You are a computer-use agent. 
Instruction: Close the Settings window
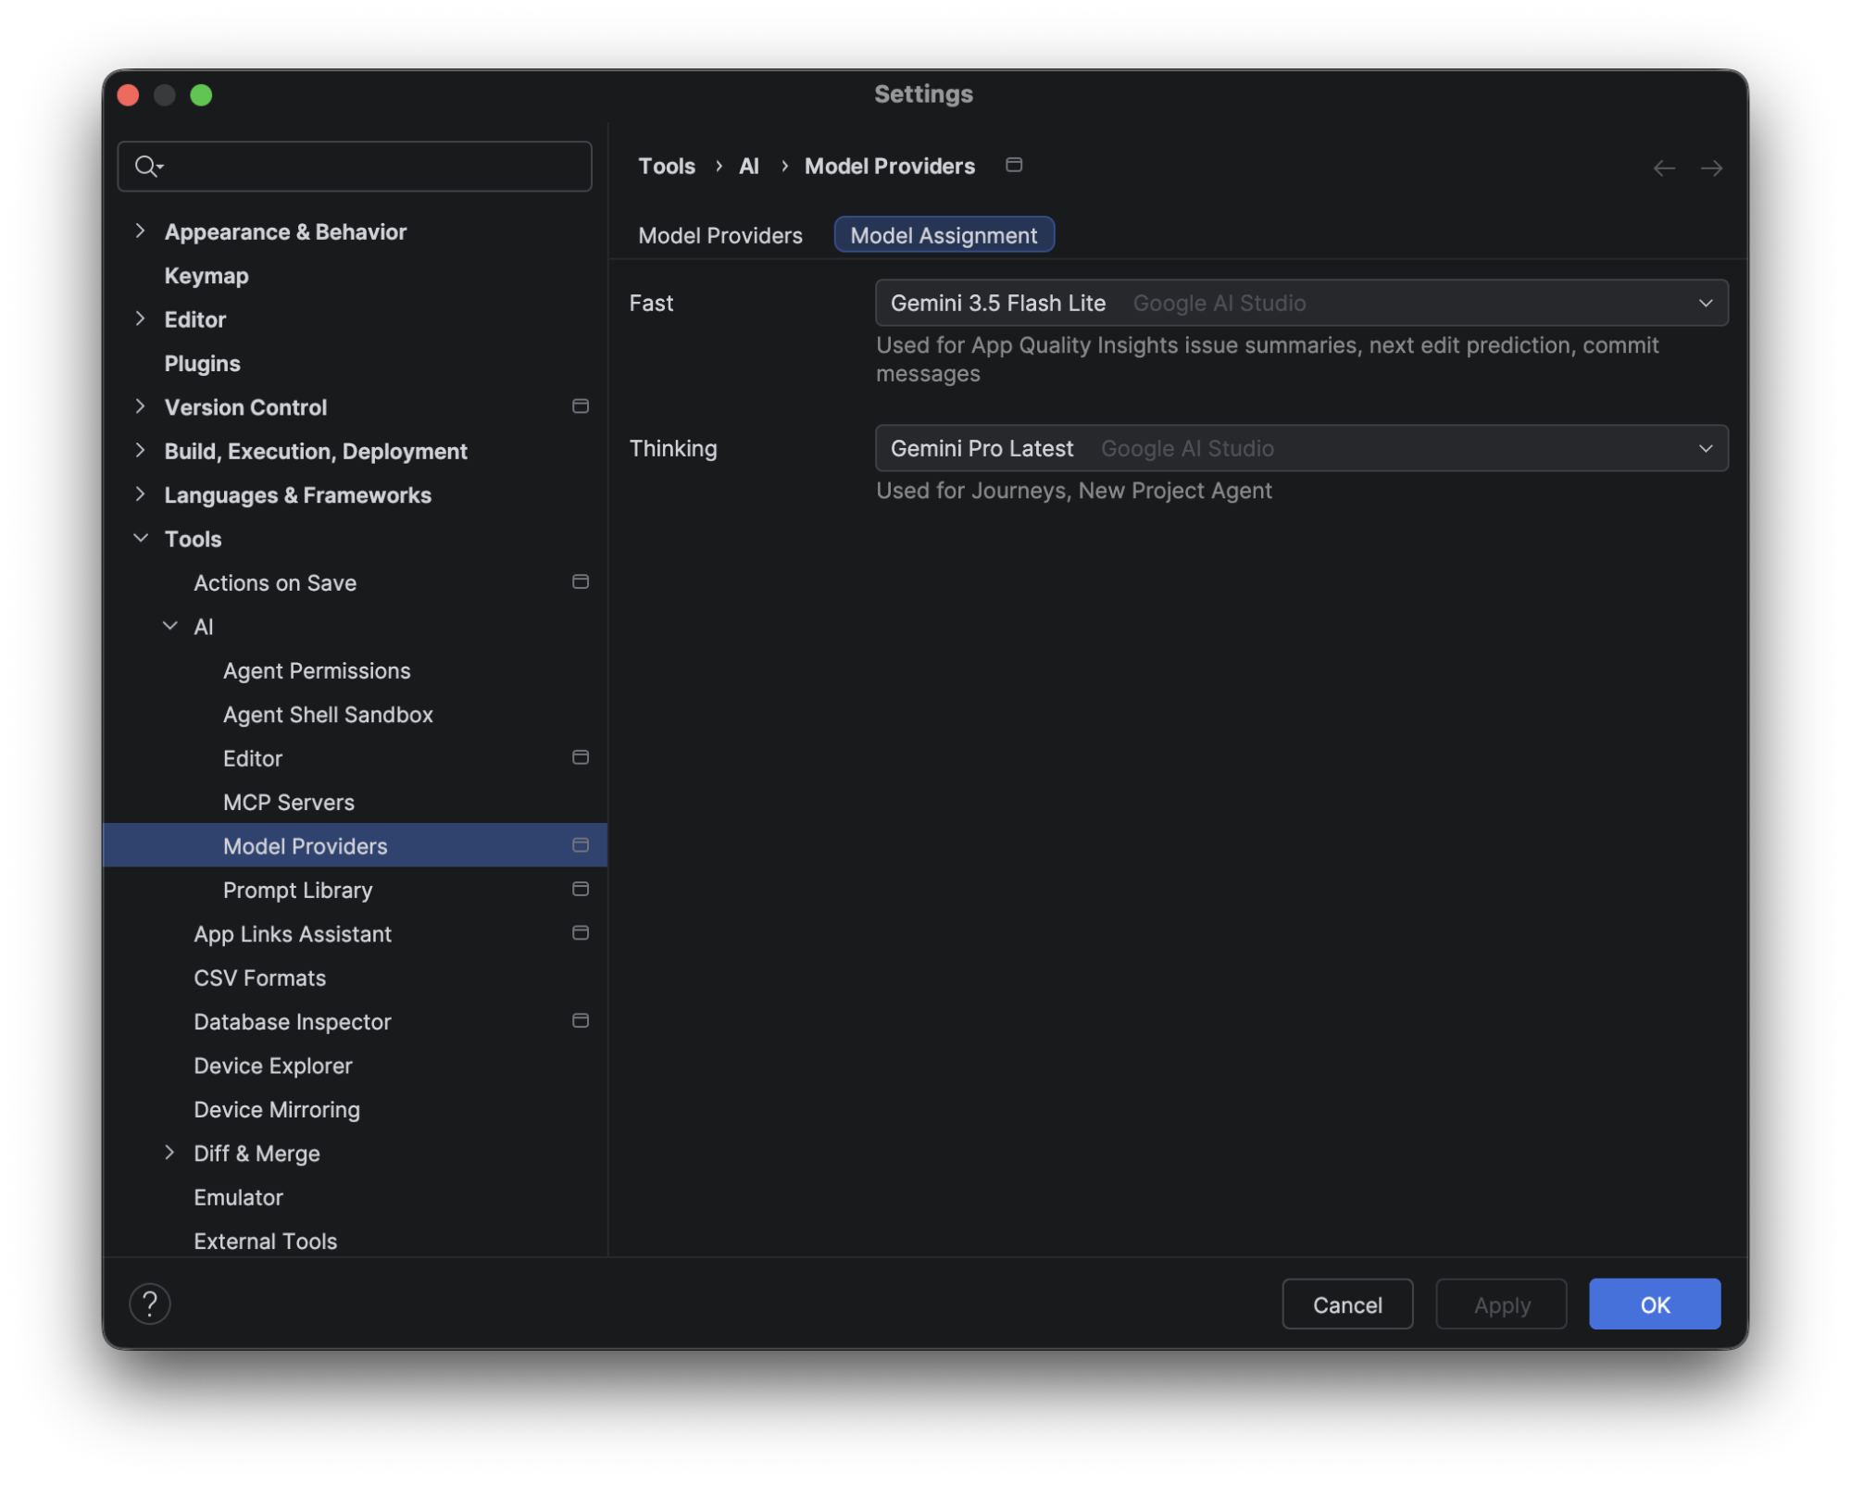point(129,95)
